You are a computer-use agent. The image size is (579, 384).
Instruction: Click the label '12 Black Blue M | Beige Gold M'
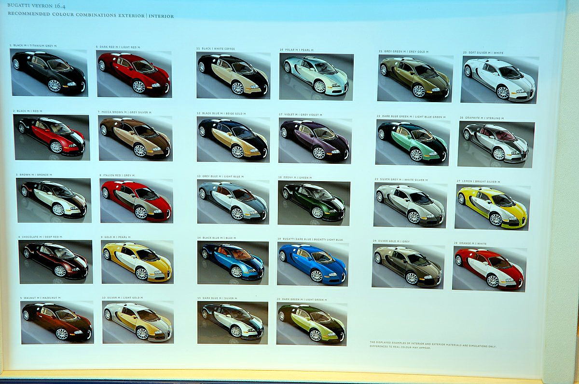[221, 113]
